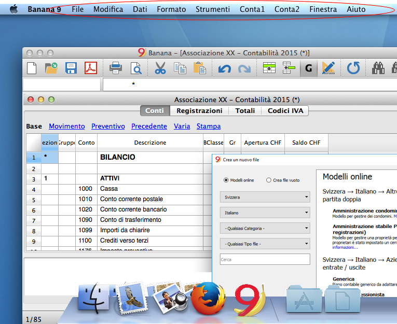This screenshot has height=324, width=397.
Task: Select the Modelli online radio button
Action: tap(226, 180)
